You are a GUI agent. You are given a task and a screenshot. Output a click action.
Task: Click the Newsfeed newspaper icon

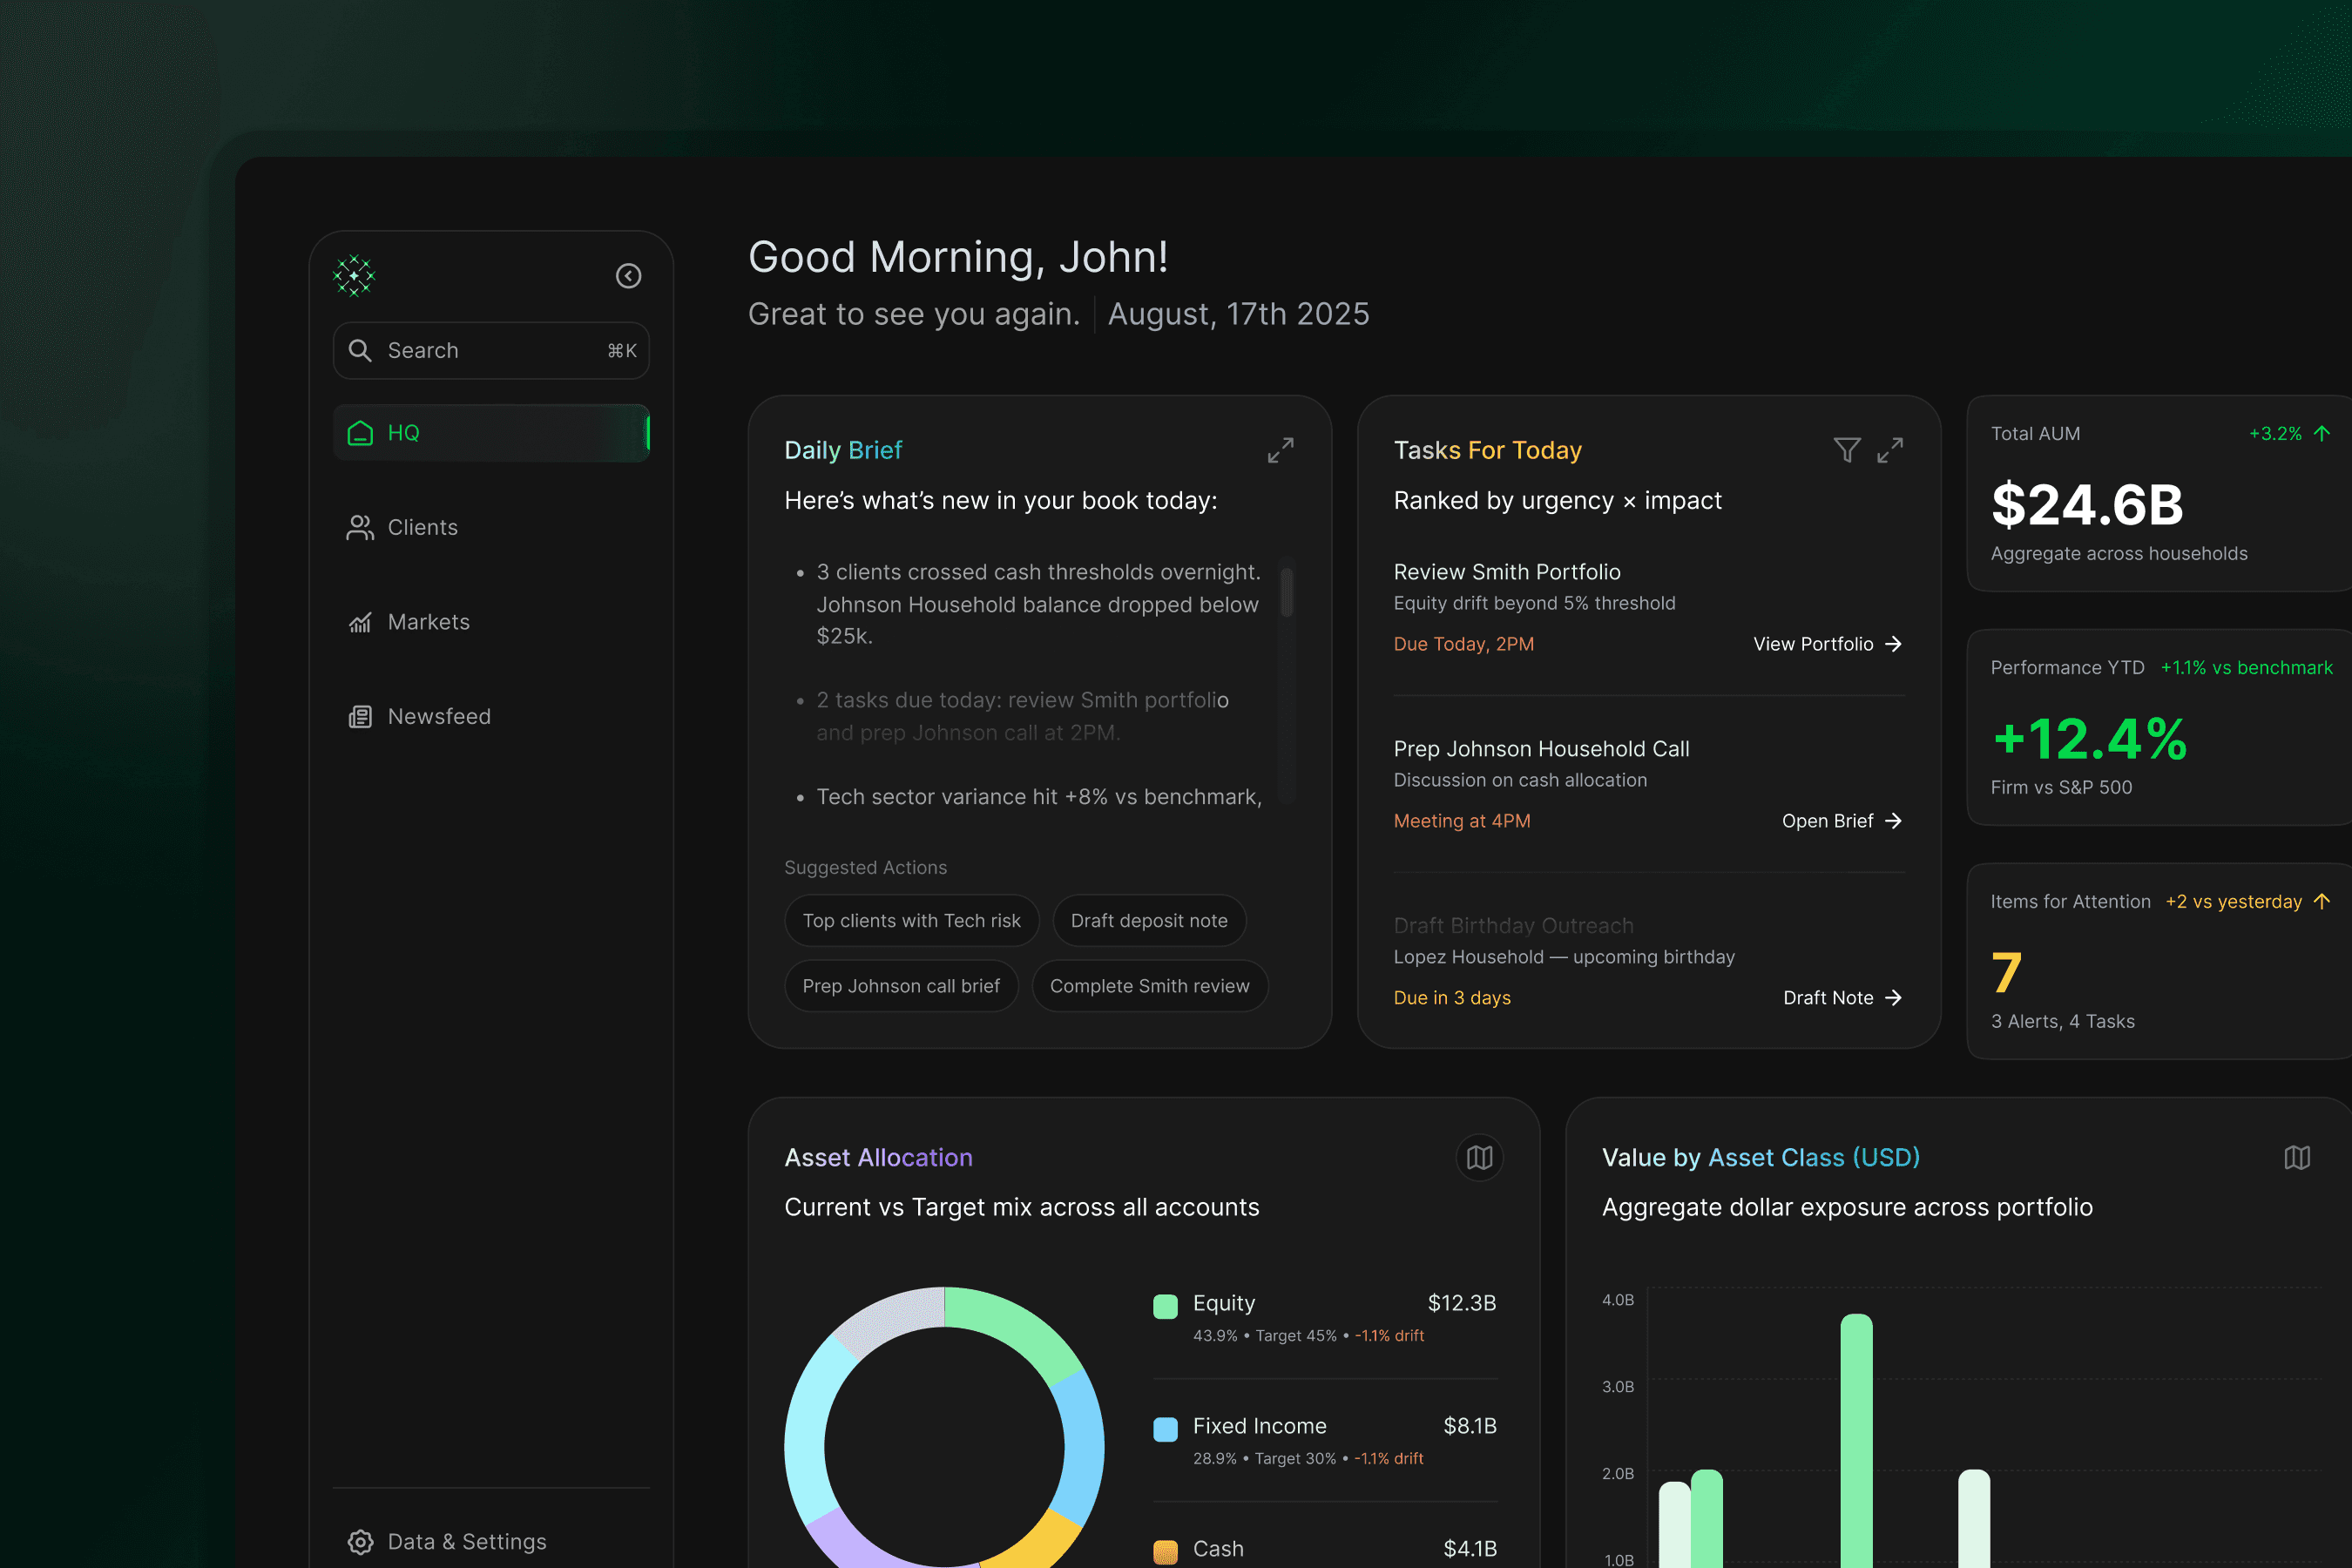coord(360,717)
